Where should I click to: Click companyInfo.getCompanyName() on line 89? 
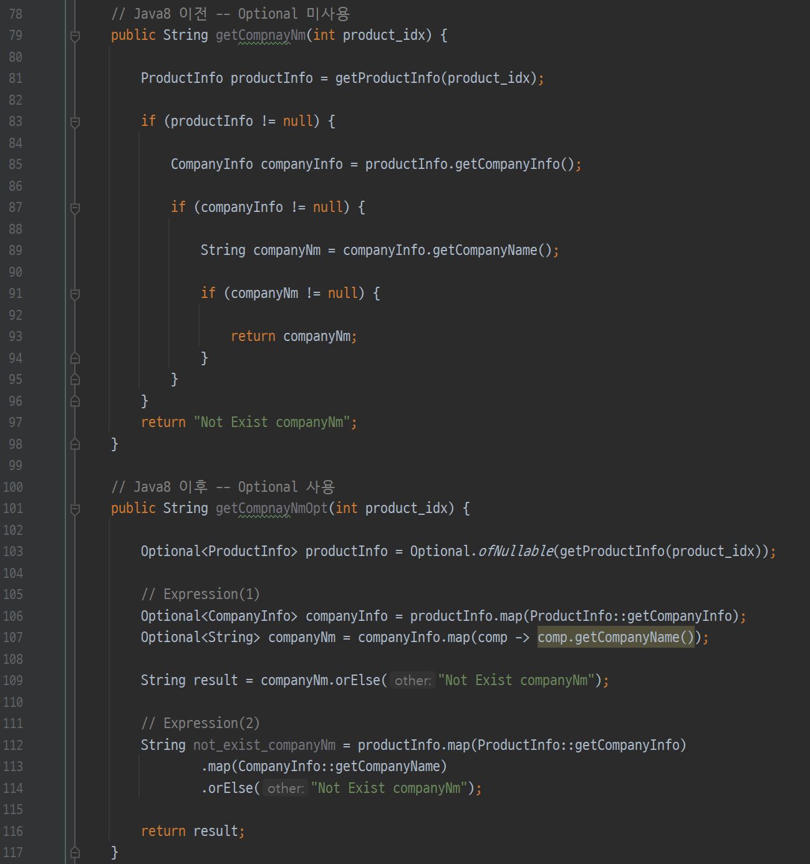[x=448, y=250]
